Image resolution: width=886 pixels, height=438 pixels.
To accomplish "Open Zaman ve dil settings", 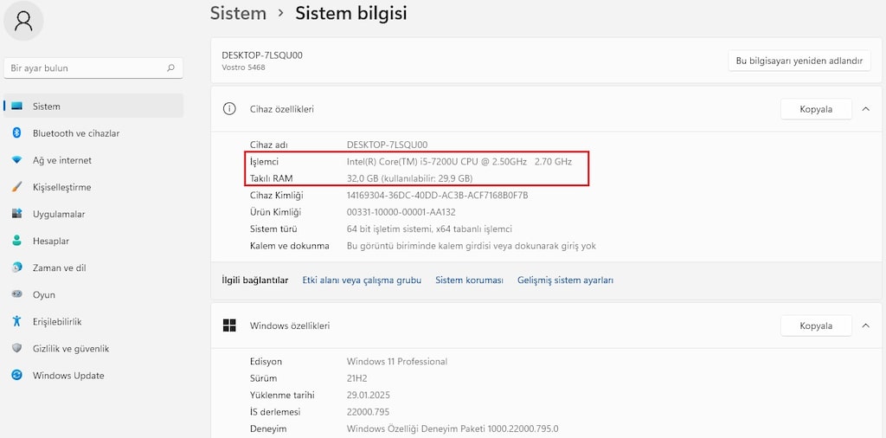I will pos(93,267).
